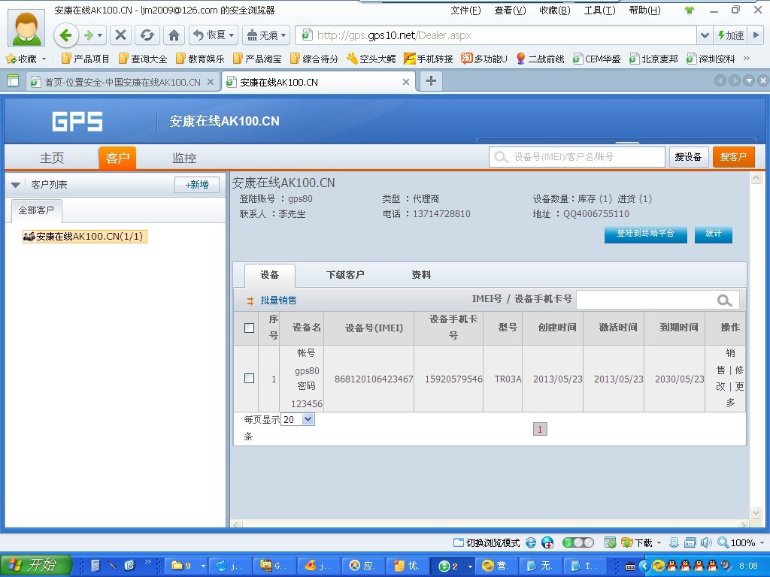This screenshot has width=770, height=577.
Task: Click the status bar traffic-light toggle
Action: 578,542
